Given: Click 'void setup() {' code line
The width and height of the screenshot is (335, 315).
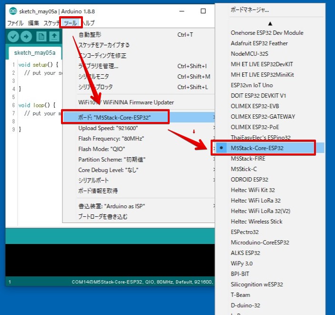Looking at the screenshot, I should pos(38,64).
